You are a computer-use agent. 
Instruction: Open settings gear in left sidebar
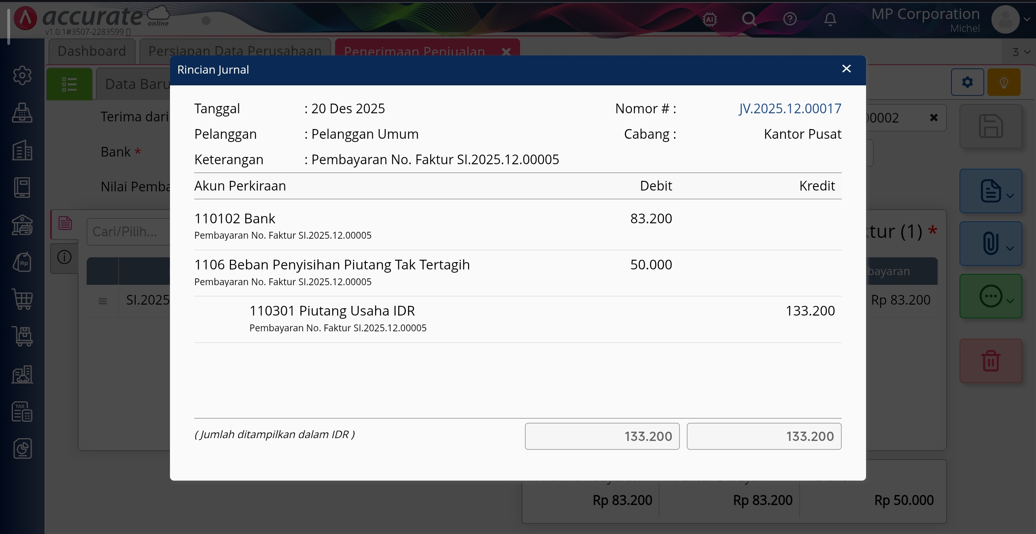click(22, 75)
